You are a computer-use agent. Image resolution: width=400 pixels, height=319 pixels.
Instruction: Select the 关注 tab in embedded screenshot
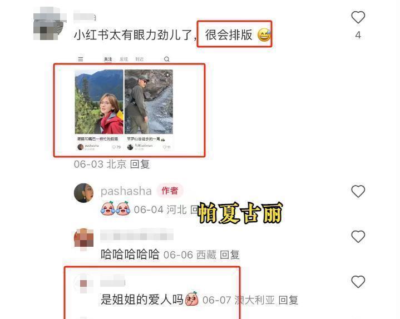pos(108,59)
